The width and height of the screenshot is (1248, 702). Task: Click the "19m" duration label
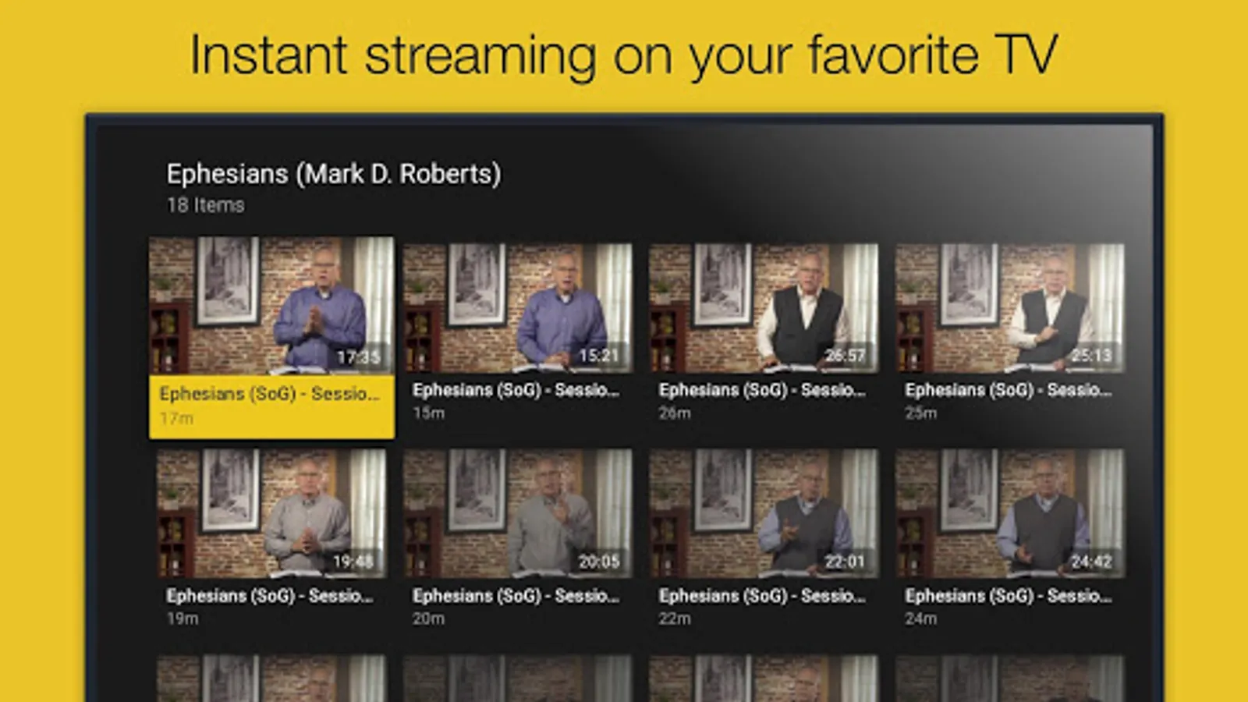[x=183, y=619]
